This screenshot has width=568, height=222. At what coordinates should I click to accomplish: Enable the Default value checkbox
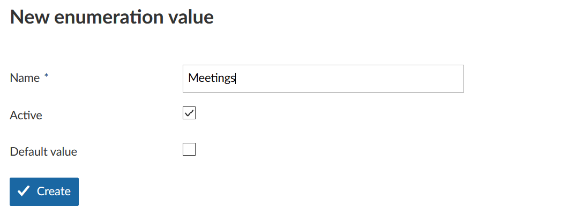pyautogui.click(x=189, y=149)
